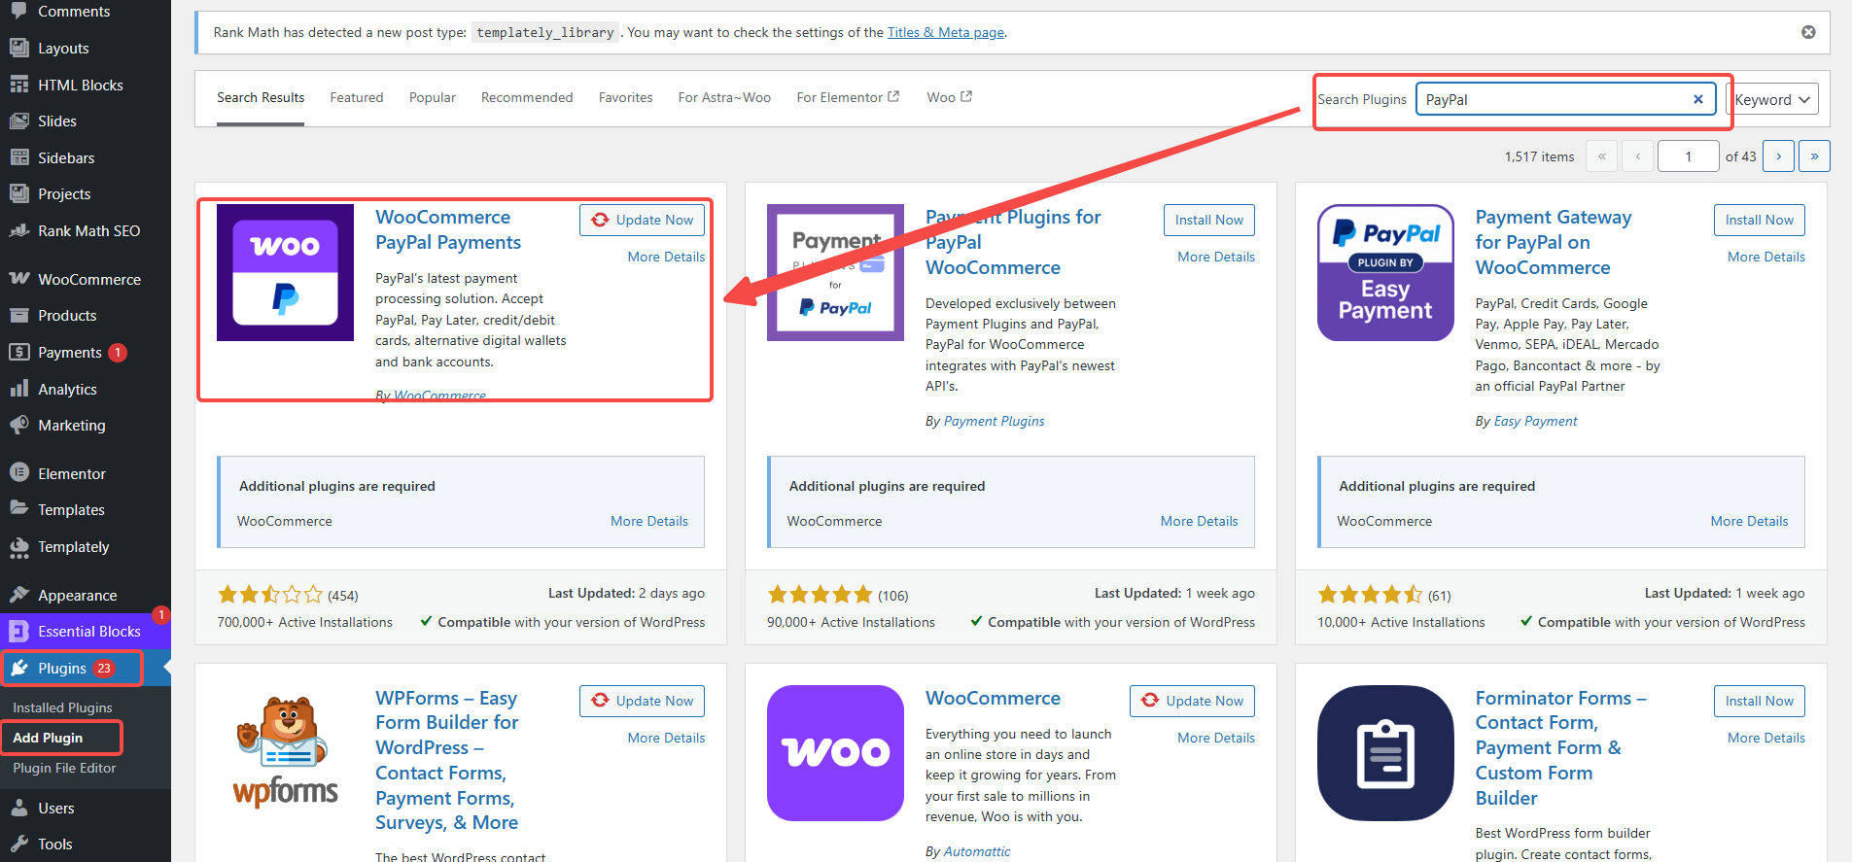Click the Rank Math SEO icon
This screenshot has height=862, width=1852.
(x=19, y=230)
